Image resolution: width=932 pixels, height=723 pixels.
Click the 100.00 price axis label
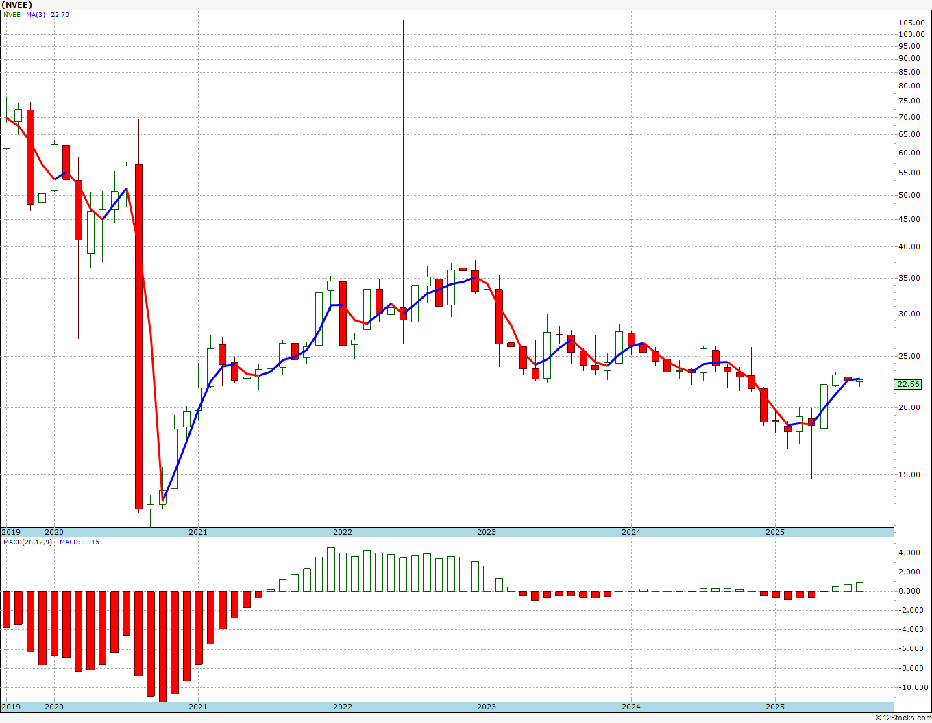point(911,34)
